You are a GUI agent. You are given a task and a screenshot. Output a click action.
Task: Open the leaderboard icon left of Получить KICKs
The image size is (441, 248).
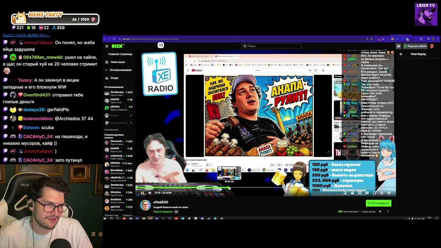(398, 46)
